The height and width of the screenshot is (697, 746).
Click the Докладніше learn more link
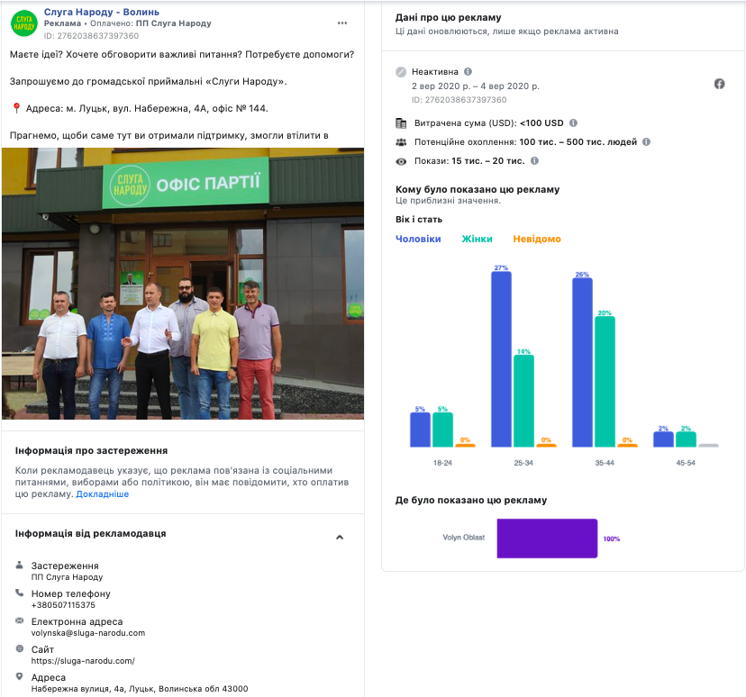point(102,494)
